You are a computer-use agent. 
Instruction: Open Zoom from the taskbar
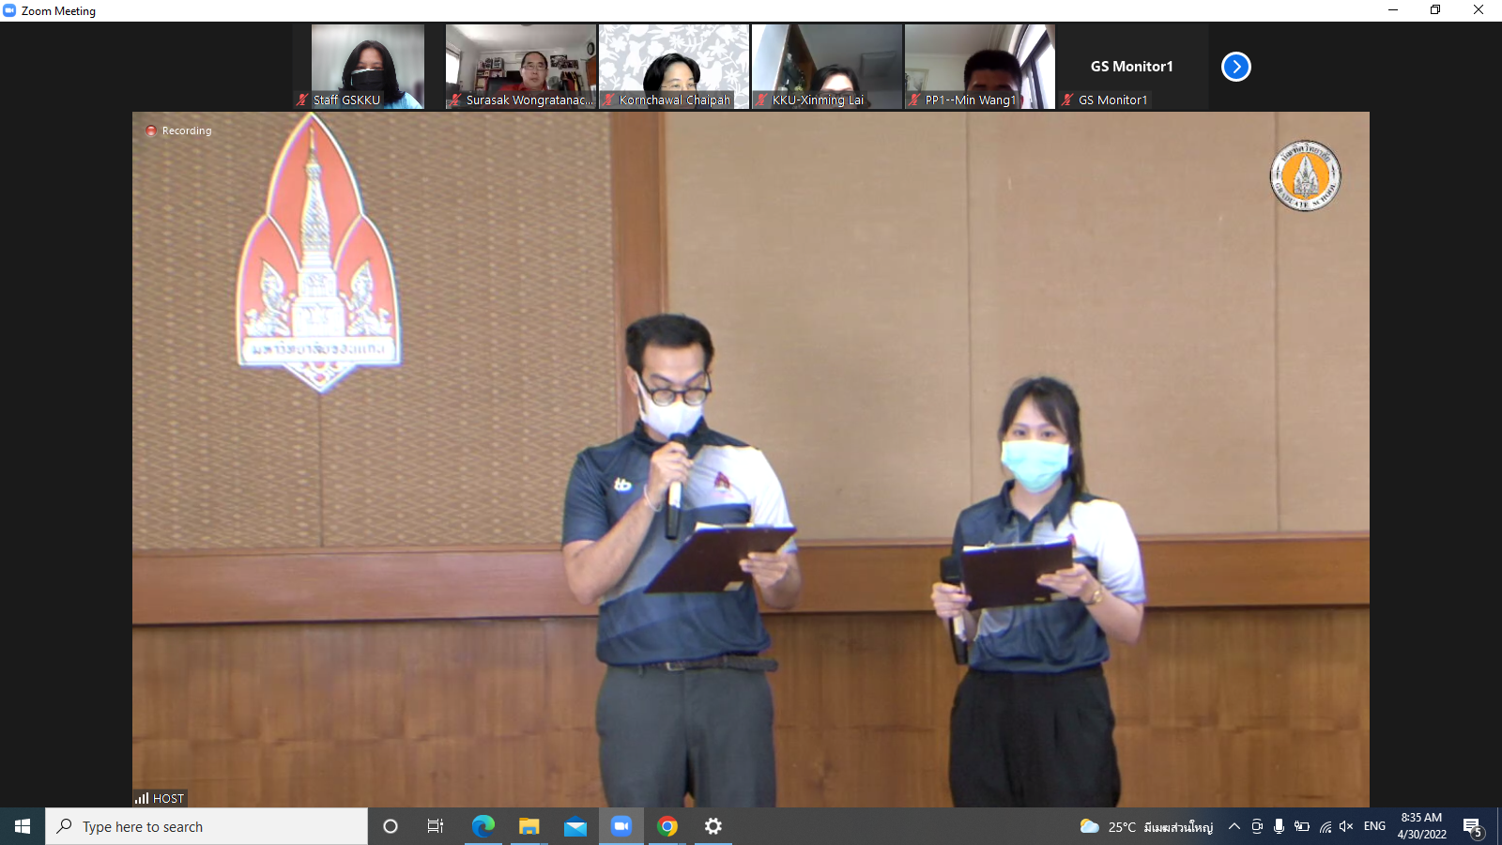coord(621,826)
